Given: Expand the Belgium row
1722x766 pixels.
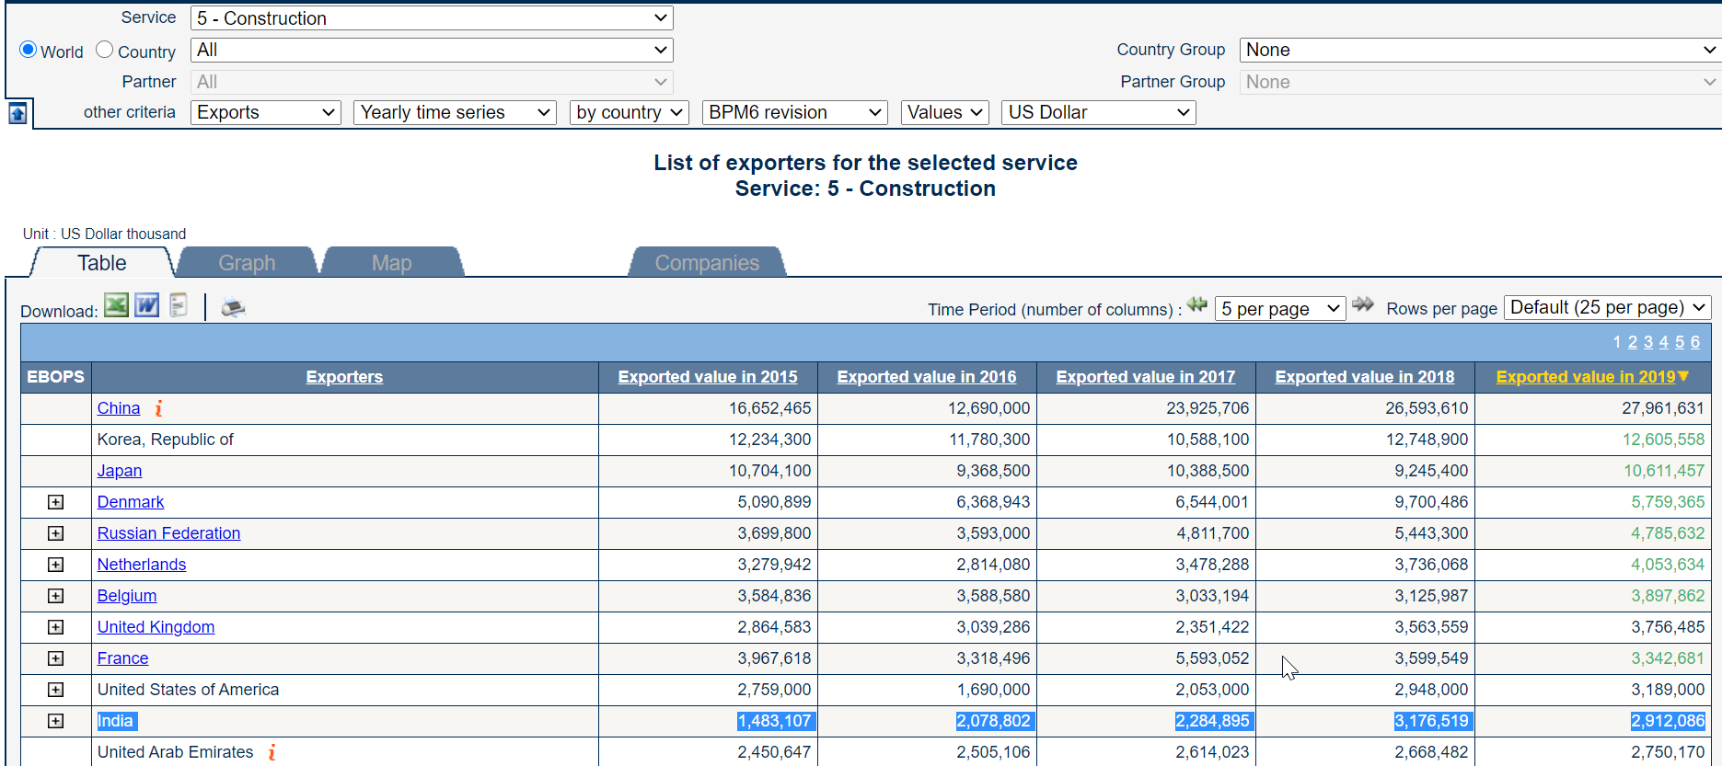Looking at the screenshot, I should [x=56, y=596].
